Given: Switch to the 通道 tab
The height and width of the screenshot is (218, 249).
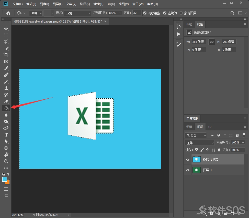Looking at the screenshot, I should click(x=189, y=127).
